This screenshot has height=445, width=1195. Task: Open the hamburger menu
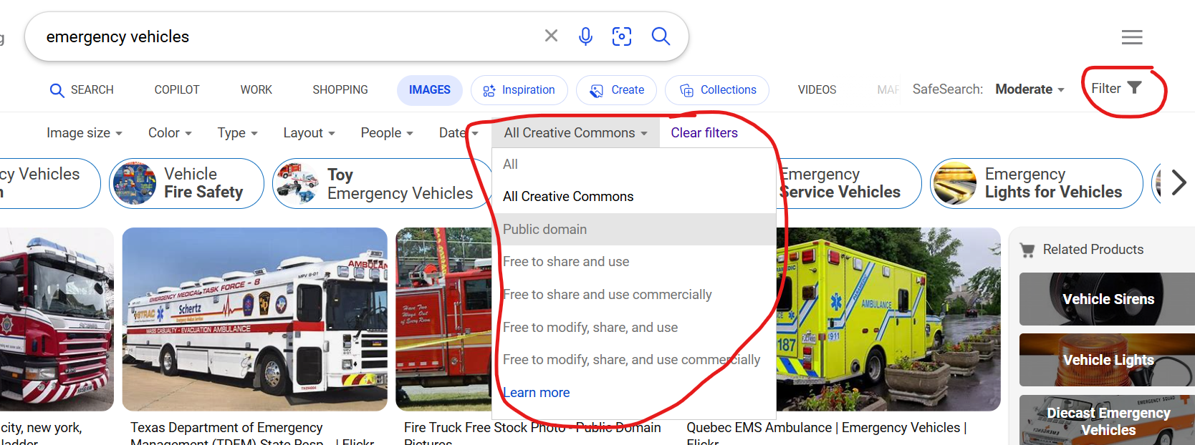(1132, 37)
